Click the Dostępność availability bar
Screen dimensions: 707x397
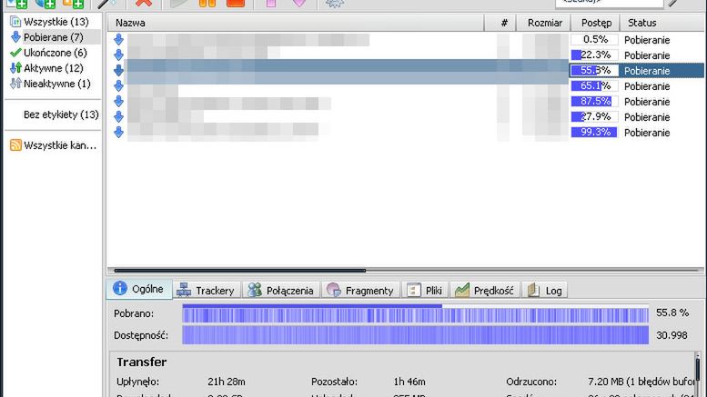[415, 335]
